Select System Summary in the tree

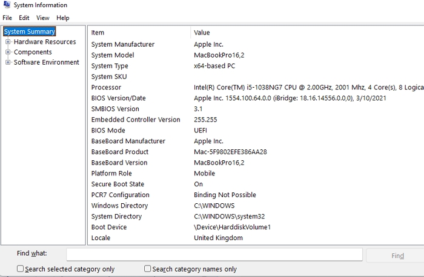tap(30, 31)
